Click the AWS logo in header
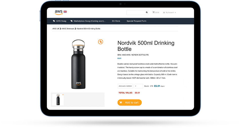 [59, 12]
